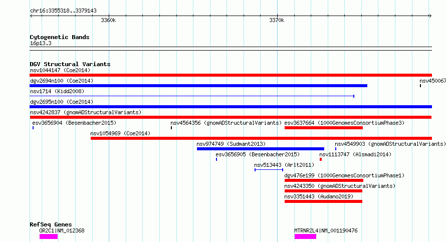This screenshot has width=446, height=242.
Task: Open the dgv2694n100 (Coe2014) label link
Action: click(x=62, y=81)
